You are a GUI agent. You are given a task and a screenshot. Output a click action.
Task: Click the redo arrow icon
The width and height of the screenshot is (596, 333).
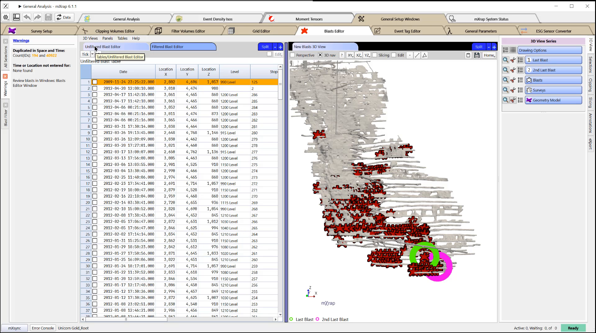coord(38,17)
